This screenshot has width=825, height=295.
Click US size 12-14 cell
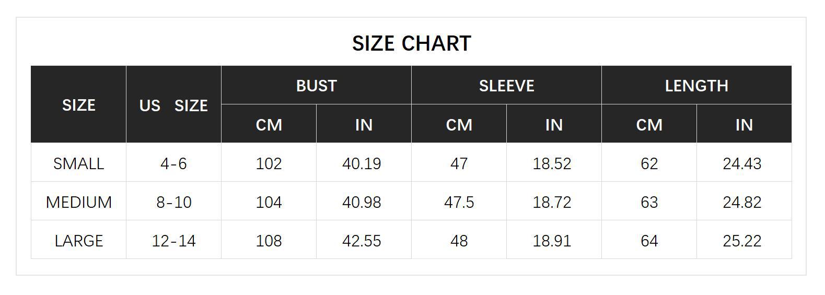pyautogui.click(x=173, y=240)
